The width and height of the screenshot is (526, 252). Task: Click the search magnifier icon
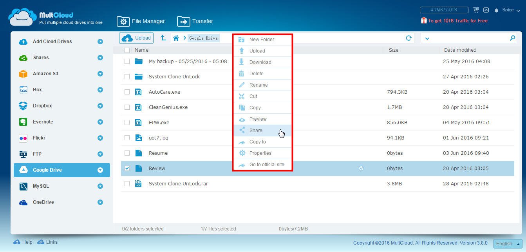tap(512, 38)
